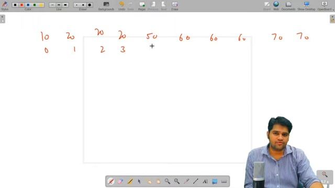Select the Write text tool
Viewport: 335px width, 188px height.
click(x=205, y=181)
